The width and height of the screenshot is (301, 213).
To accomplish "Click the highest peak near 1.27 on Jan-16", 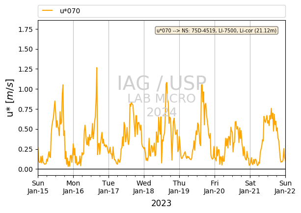I will click(x=97, y=68).
